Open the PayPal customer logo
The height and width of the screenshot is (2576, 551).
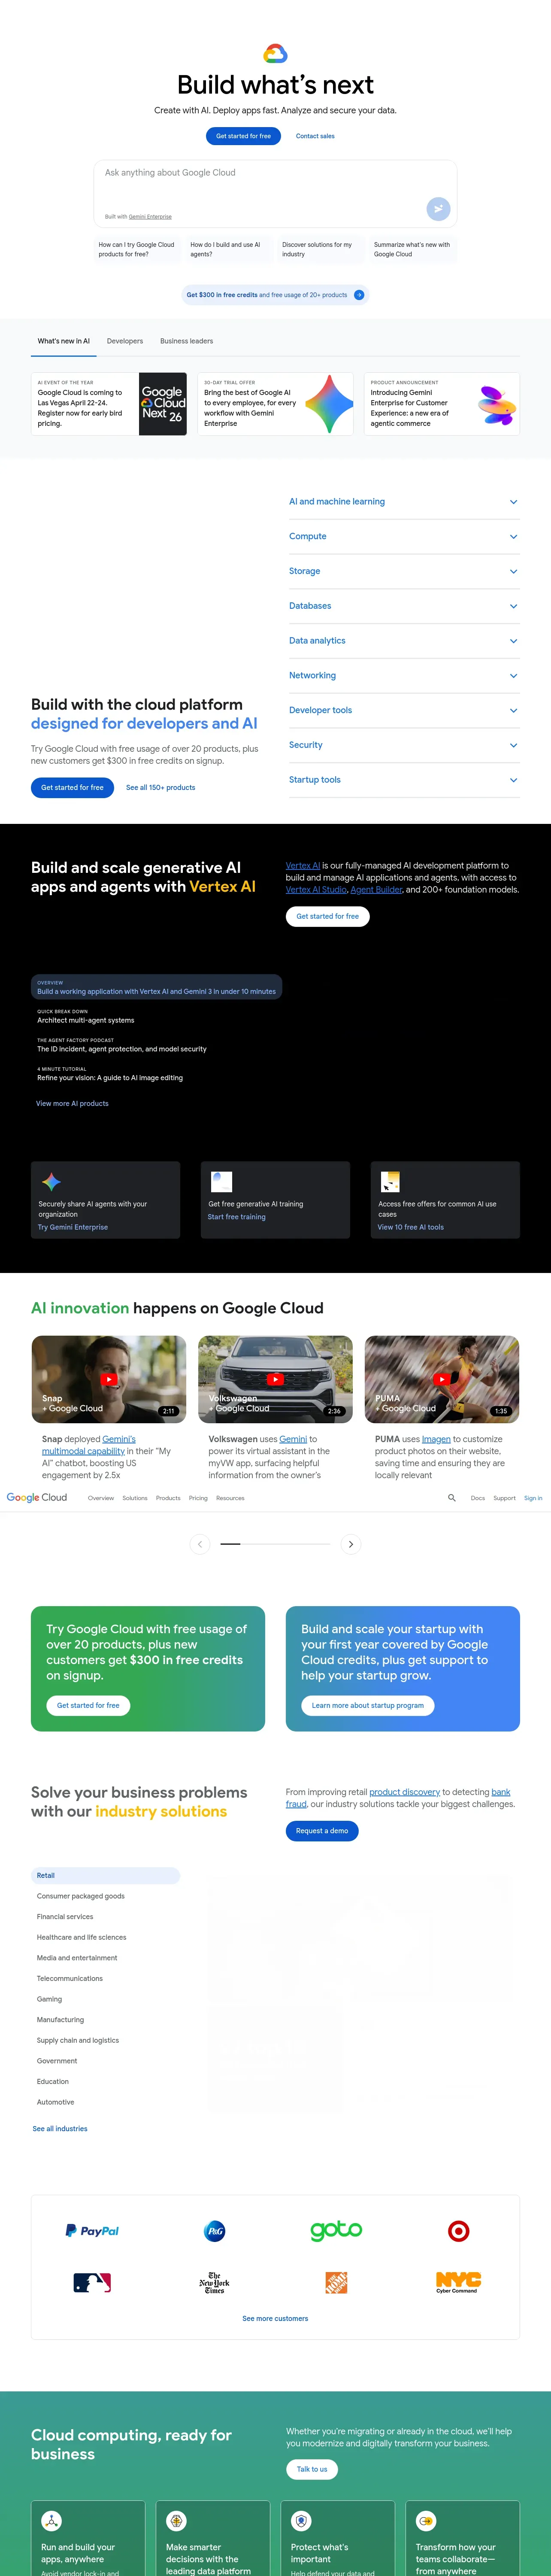pos(92,2231)
